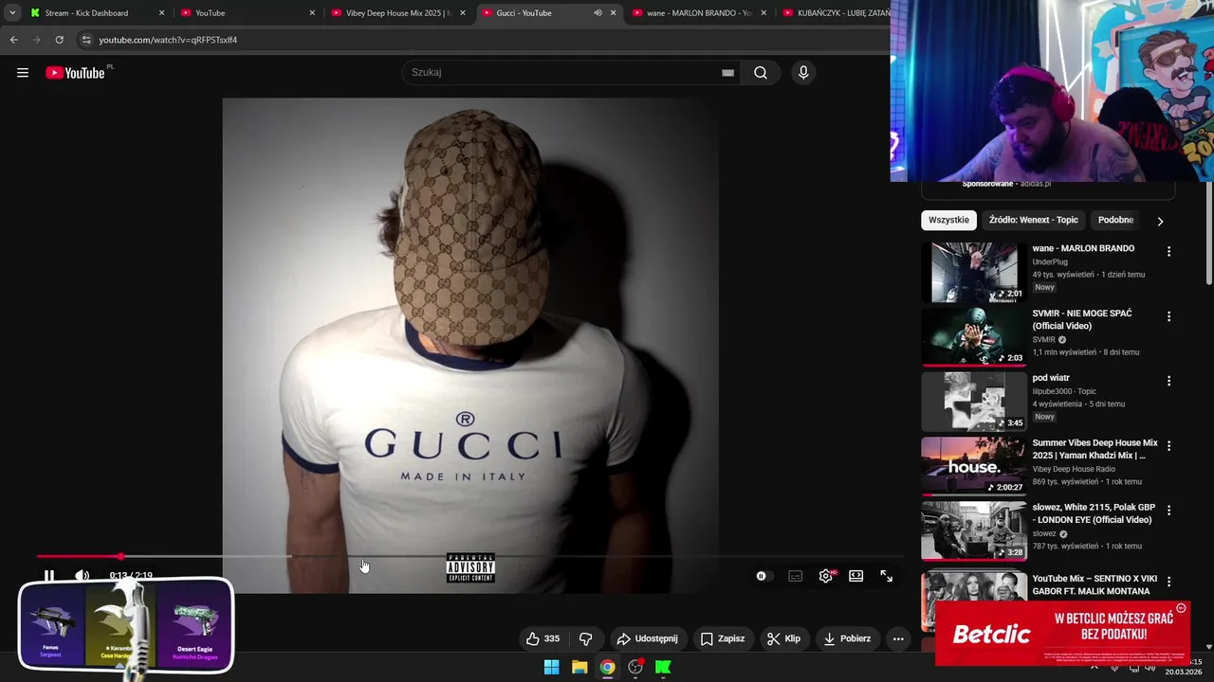Open File Explorer from taskbar
The height and width of the screenshot is (682, 1214).
point(579,667)
